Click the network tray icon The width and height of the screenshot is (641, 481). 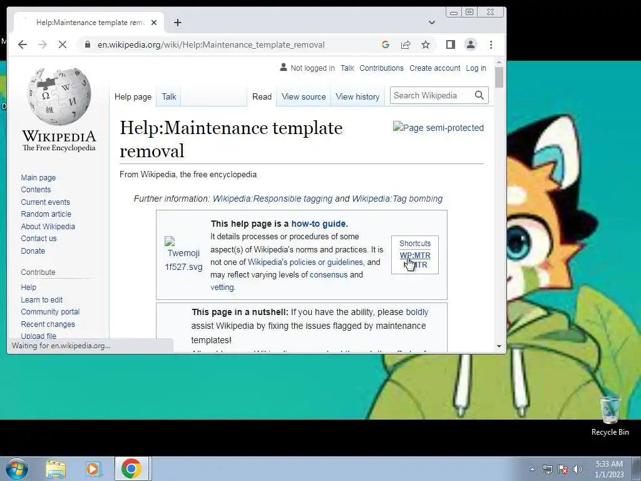click(x=547, y=469)
